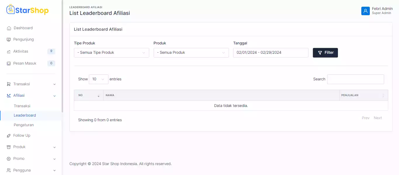Expand the Pengguna sidebar menu
Image resolution: width=399 pixels, height=175 pixels.
point(31,170)
